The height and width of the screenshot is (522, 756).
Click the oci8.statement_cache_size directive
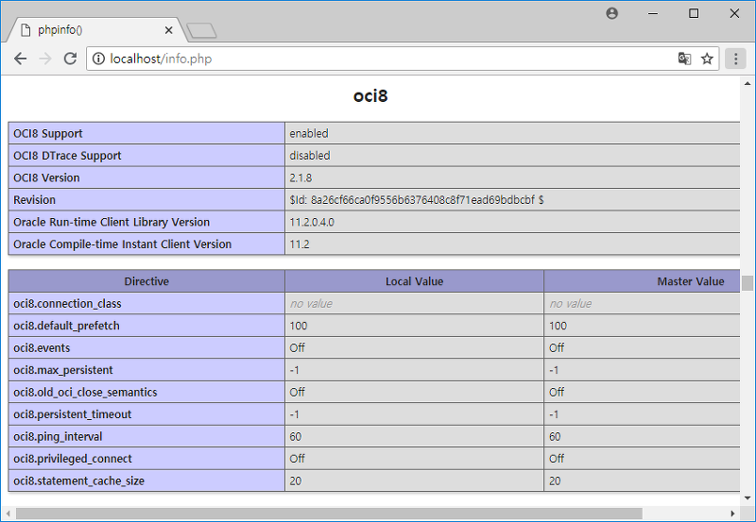click(x=79, y=480)
